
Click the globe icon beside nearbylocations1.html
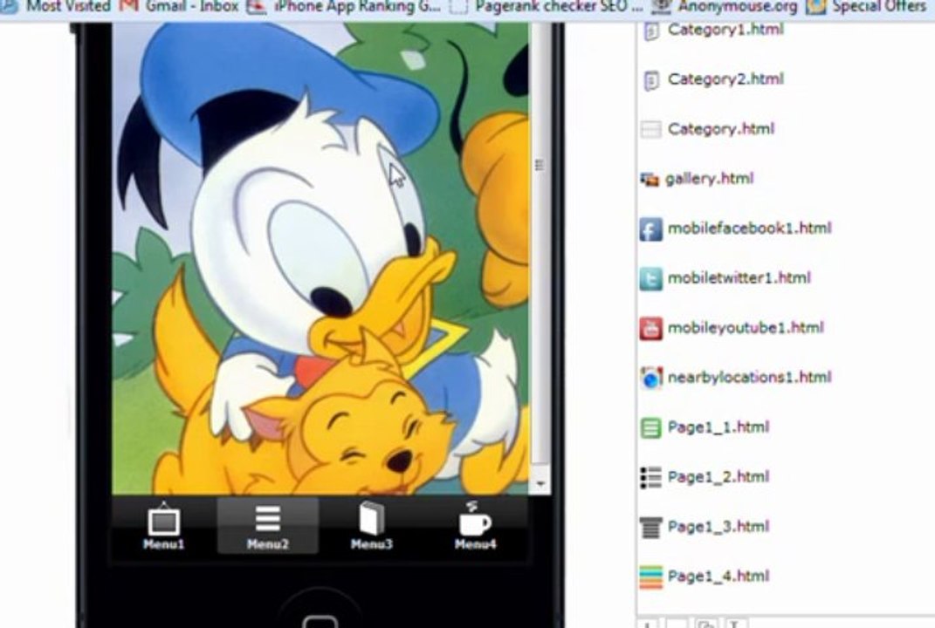tap(650, 379)
